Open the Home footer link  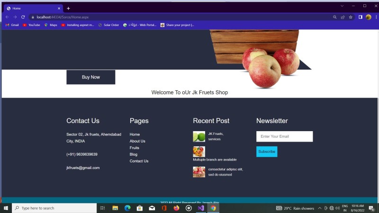135,134
